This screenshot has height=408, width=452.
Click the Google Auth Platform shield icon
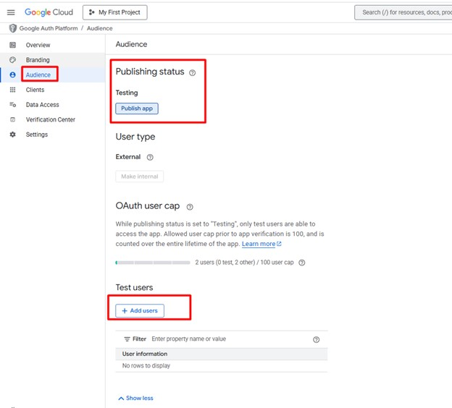(12, 28)
